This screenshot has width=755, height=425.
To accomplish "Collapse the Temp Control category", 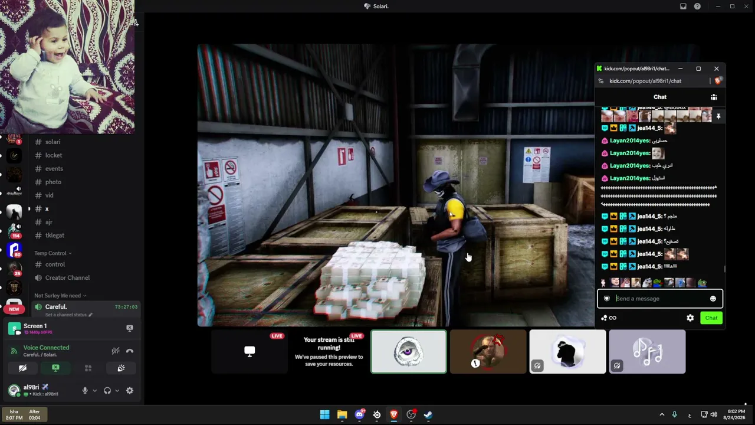I will 53,253.
